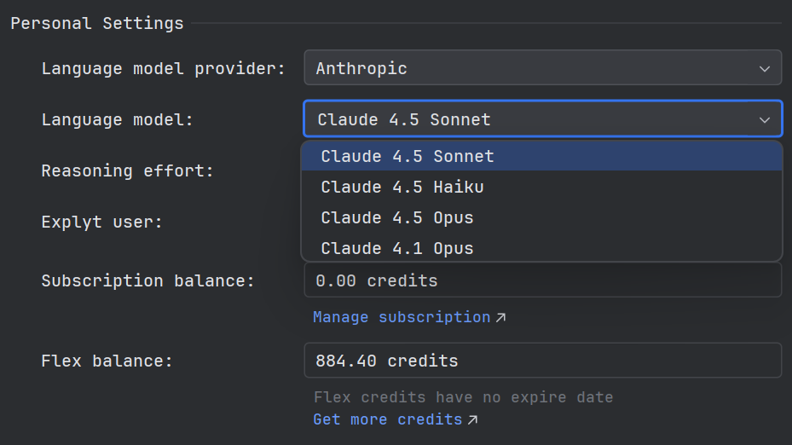This screenshot has height=445, width=792.
Task: Select Claude 4.5 Sonnet from the list
Action: click(408, 157)
